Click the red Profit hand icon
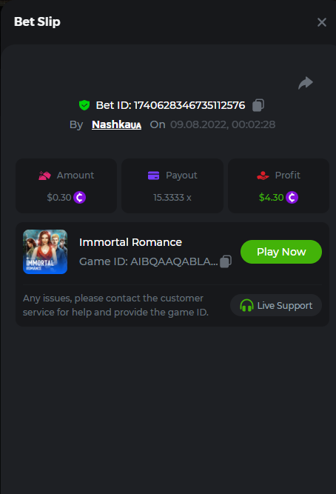 [x=263, y=176]
